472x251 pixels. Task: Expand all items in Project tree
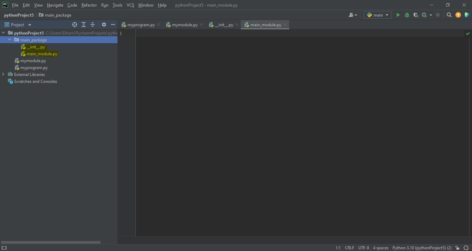point(84,25)
